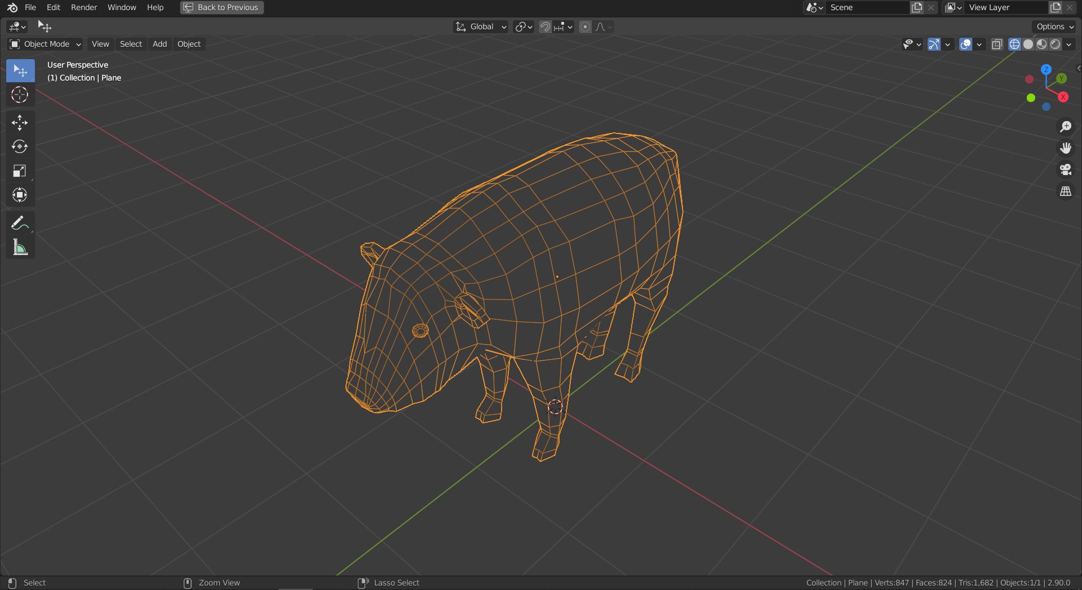Open the Window menu

[x=122, y=7]
